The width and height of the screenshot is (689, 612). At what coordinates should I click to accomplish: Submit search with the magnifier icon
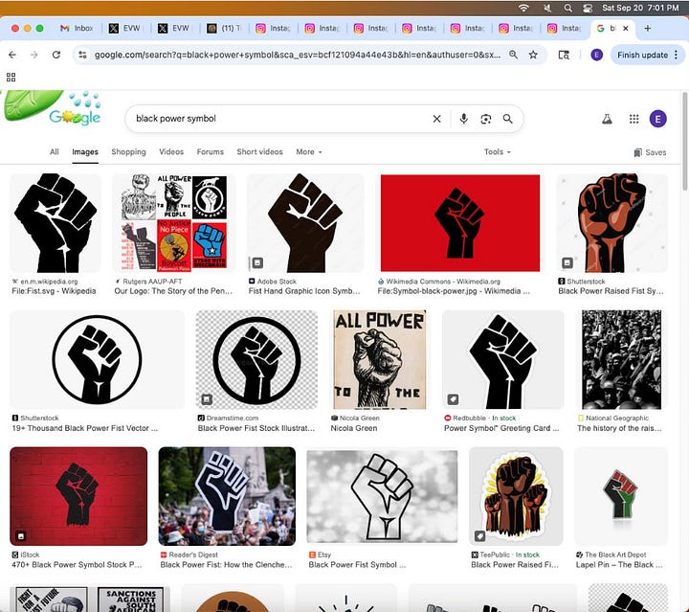tap(508, 119)
